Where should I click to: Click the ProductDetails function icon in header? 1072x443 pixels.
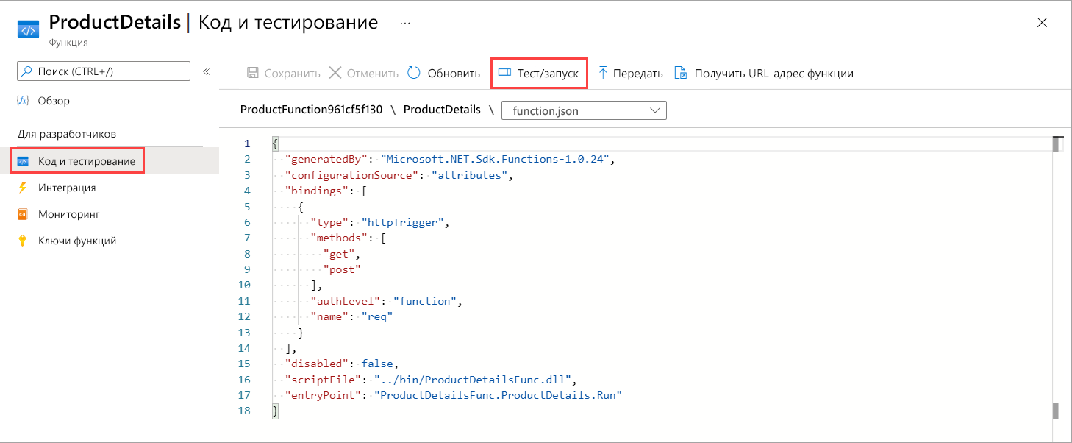[x=29, y=31]
